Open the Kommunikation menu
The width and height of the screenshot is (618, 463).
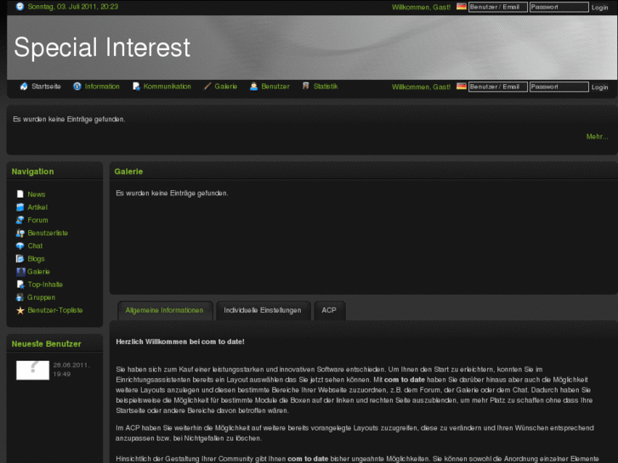click(x=167, y=87)
